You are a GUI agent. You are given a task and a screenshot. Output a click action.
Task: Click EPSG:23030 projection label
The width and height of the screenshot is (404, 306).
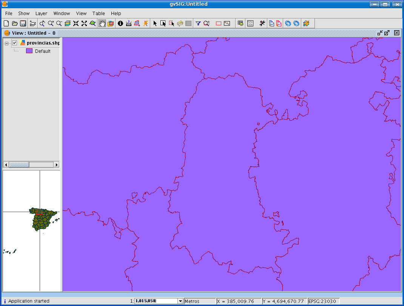click(x=322, y=301)
